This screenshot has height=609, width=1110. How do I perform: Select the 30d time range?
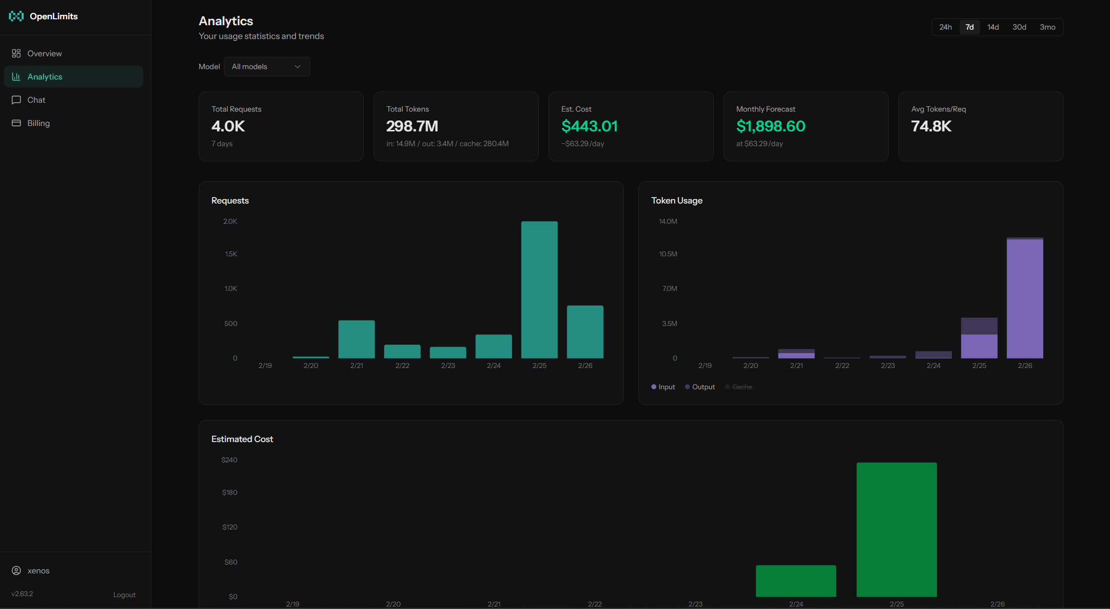[1019, 27]
